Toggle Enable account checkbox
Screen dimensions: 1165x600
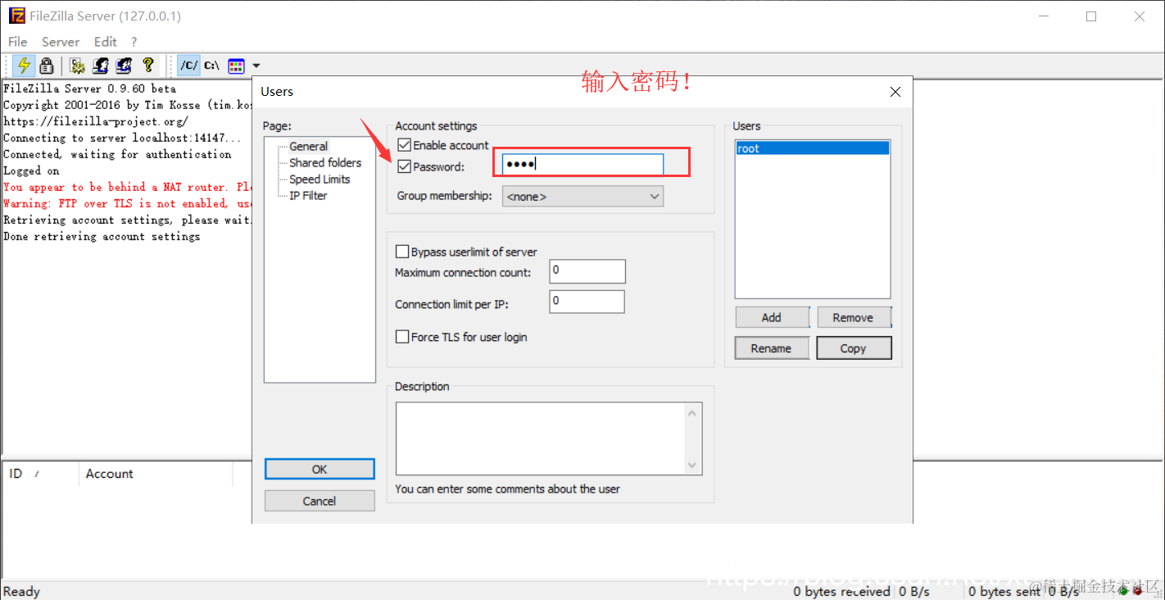click(404, 145)
